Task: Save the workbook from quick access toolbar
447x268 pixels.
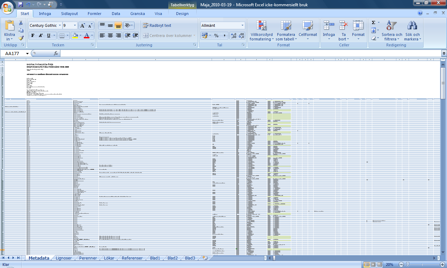Action: coord(21,5)
